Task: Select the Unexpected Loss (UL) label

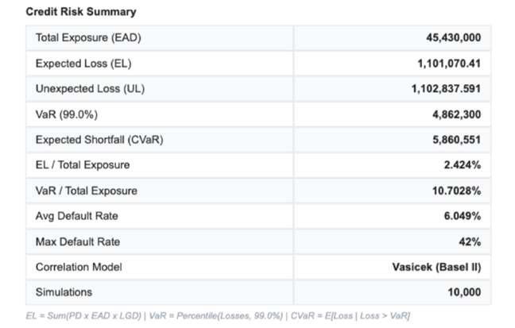Action: (x=91, y=89)
